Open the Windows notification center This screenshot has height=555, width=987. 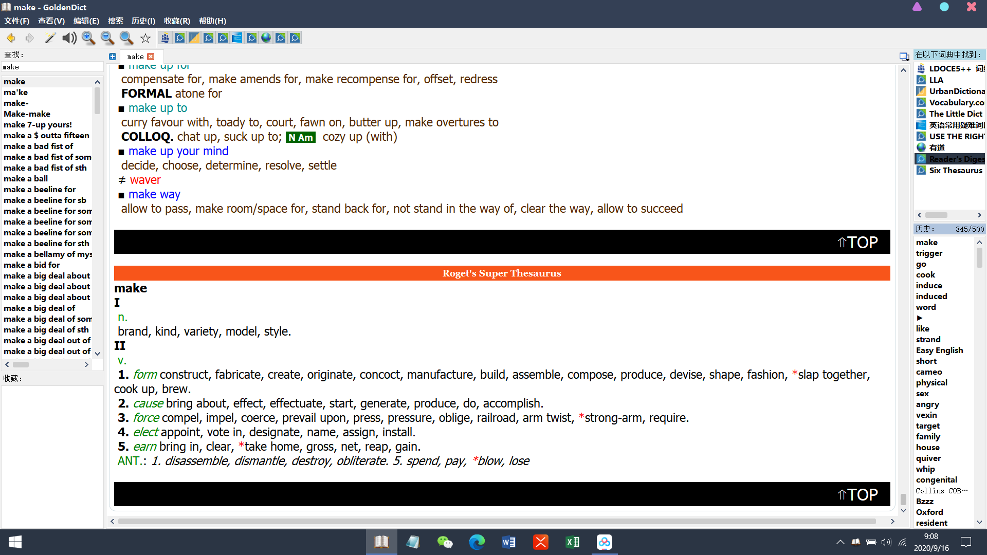966,542
